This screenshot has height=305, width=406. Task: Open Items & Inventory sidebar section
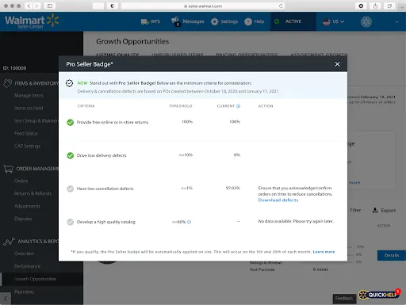click(x=36, y=83)
